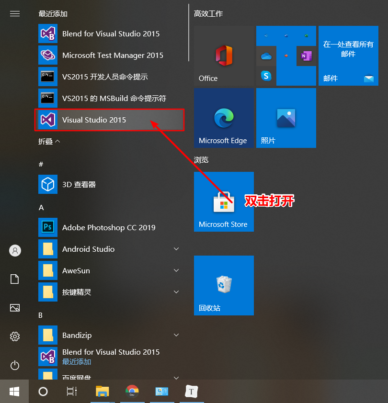Open the Microsoft Store tile
This screenshot has width=388, height=403.
[x=224, y=202]
